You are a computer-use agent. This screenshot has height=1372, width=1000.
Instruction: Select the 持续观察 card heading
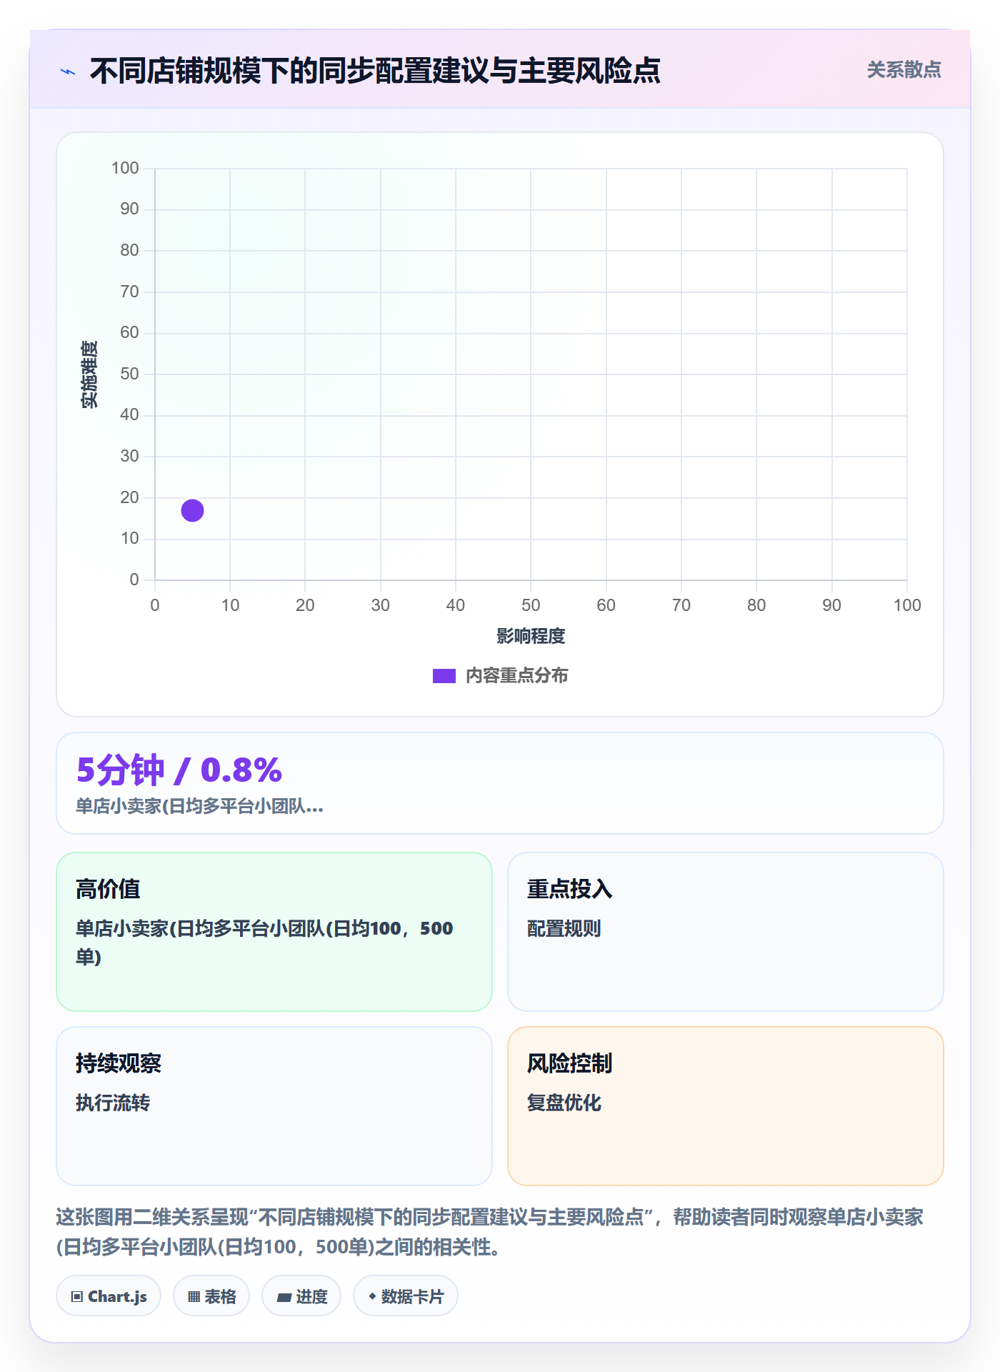tap(119, 1063)
